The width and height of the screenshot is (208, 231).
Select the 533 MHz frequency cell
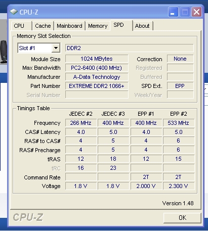pyautogui.click(x=179, y=123)
